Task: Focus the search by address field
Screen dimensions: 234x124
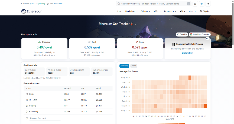Action: (154, 4)
